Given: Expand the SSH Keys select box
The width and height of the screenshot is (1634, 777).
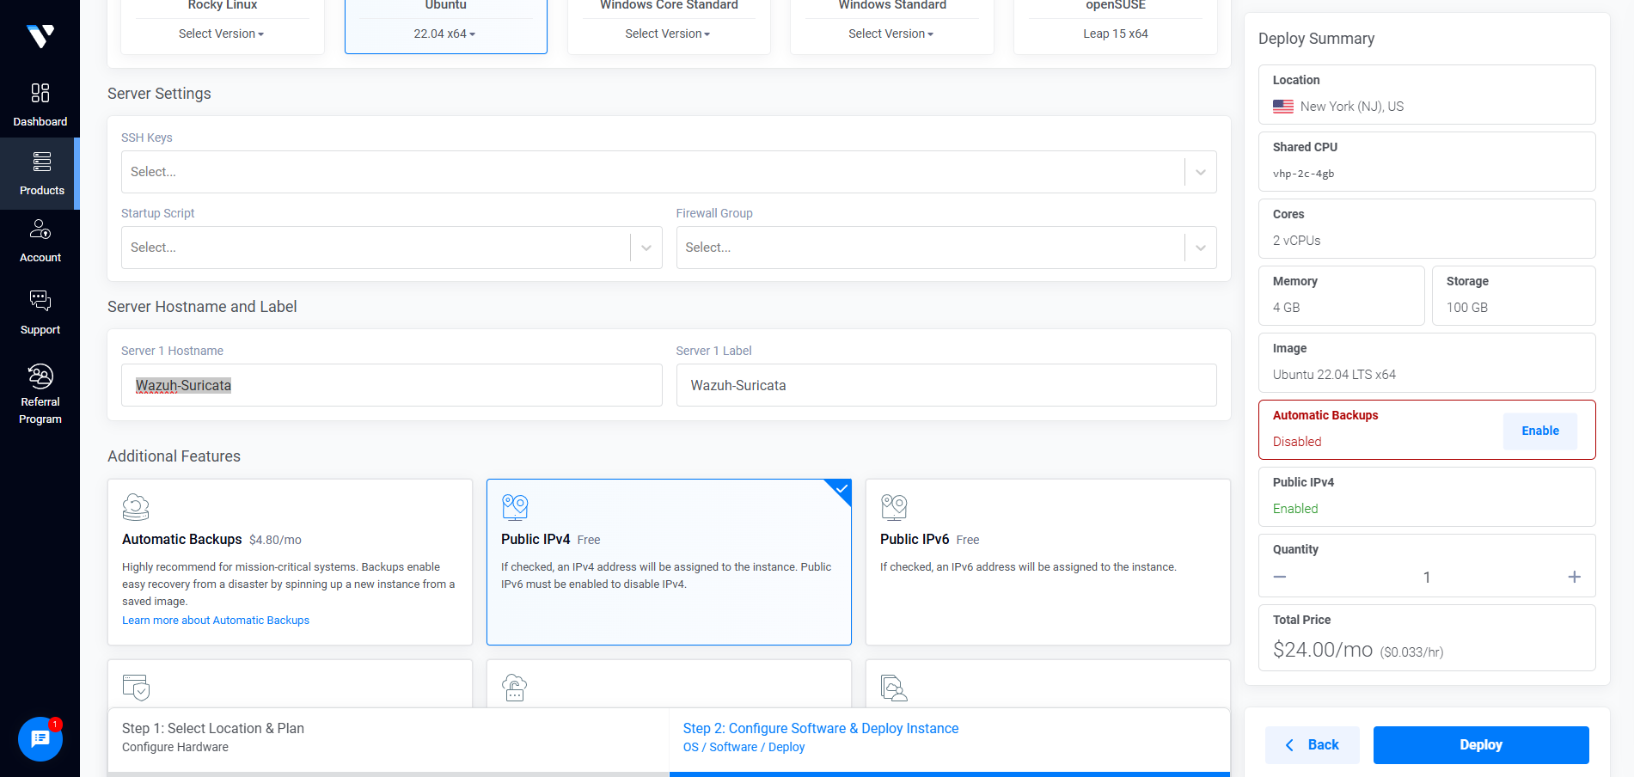Looking at the screenshot, I should click(669, 172).
